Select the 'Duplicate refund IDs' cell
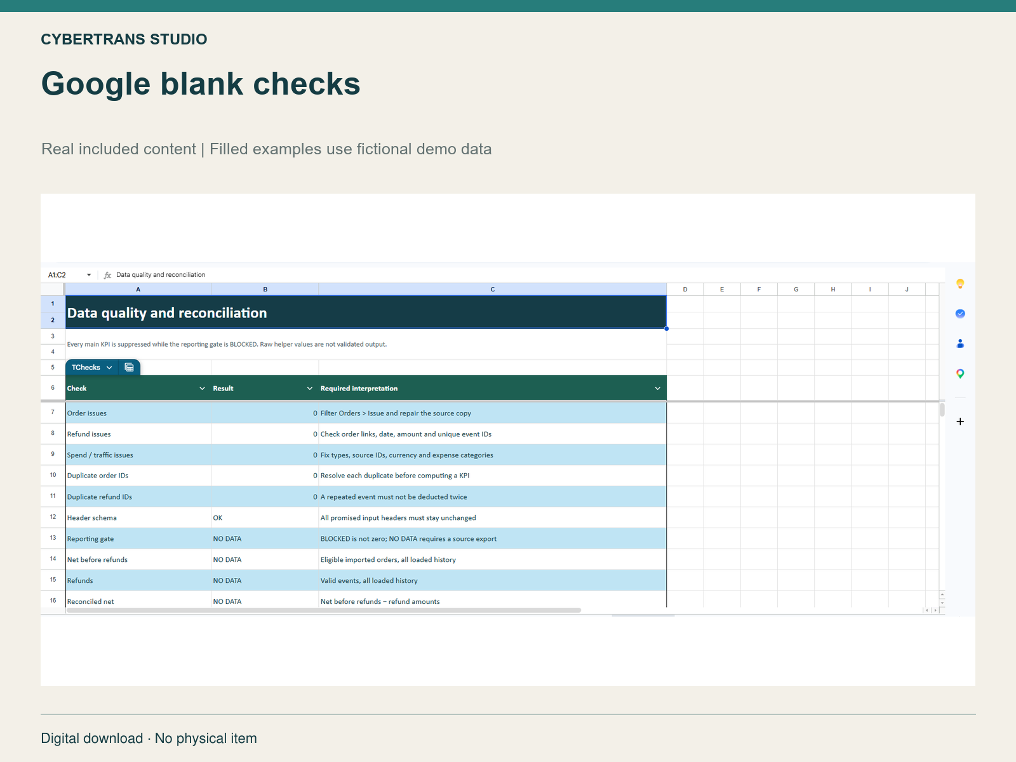Viewport: 1016px width, 762px height. click(x=138, y=497)
